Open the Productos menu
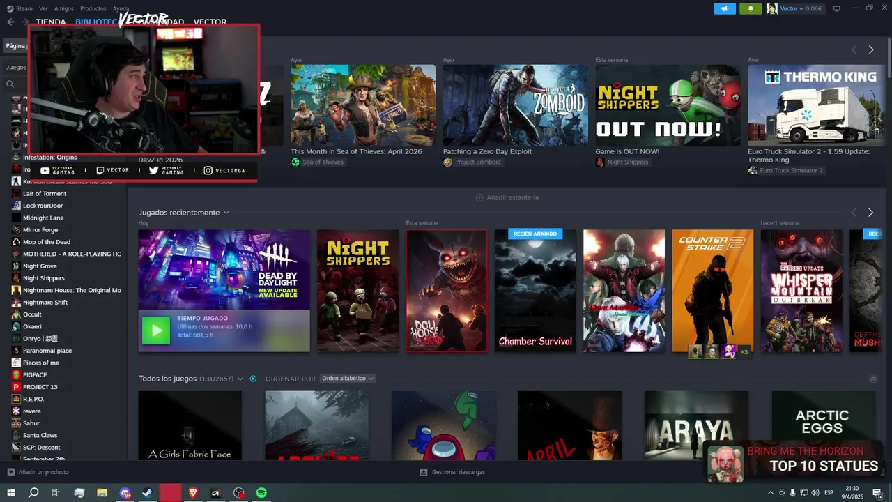 click(x=93, y=8)
